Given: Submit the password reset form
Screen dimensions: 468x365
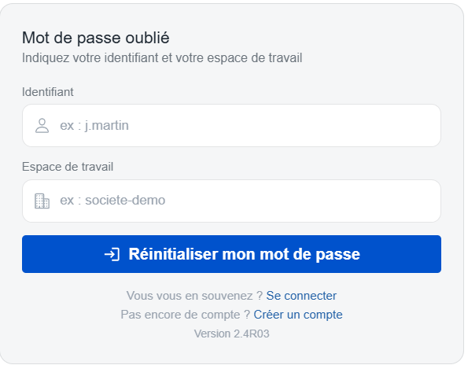Looking at the screenshot, I should [x=231, y=254].
